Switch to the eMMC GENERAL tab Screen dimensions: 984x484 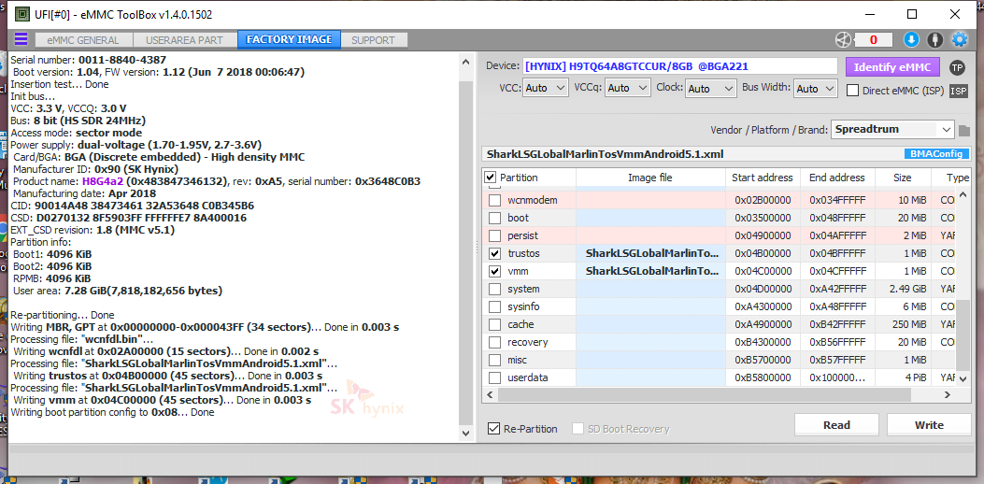(83, 40)
